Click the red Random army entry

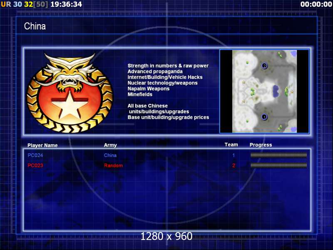coord(113,165)
